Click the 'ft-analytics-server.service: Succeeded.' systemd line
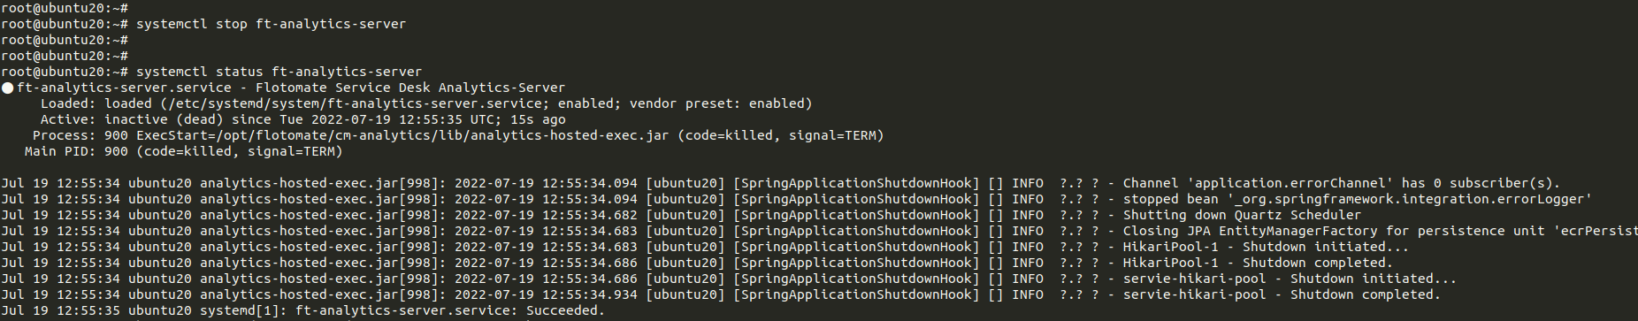 coord(450,310)
